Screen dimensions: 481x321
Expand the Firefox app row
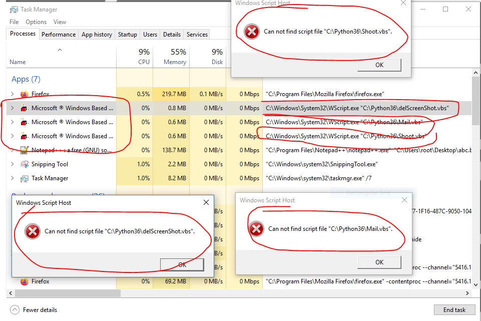13,94
